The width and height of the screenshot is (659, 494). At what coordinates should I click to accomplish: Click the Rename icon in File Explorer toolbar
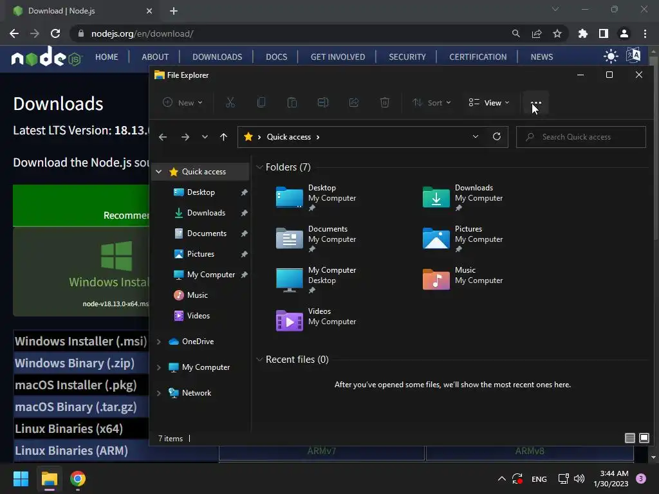click(323, 102)
